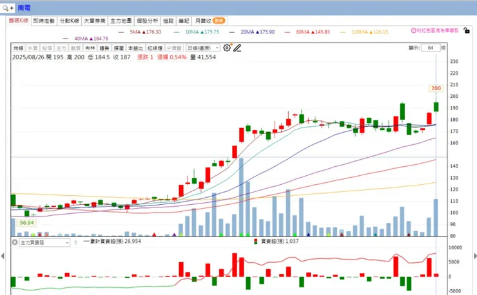Open the 日線(還原) period dropdown

tap(203, 48)
